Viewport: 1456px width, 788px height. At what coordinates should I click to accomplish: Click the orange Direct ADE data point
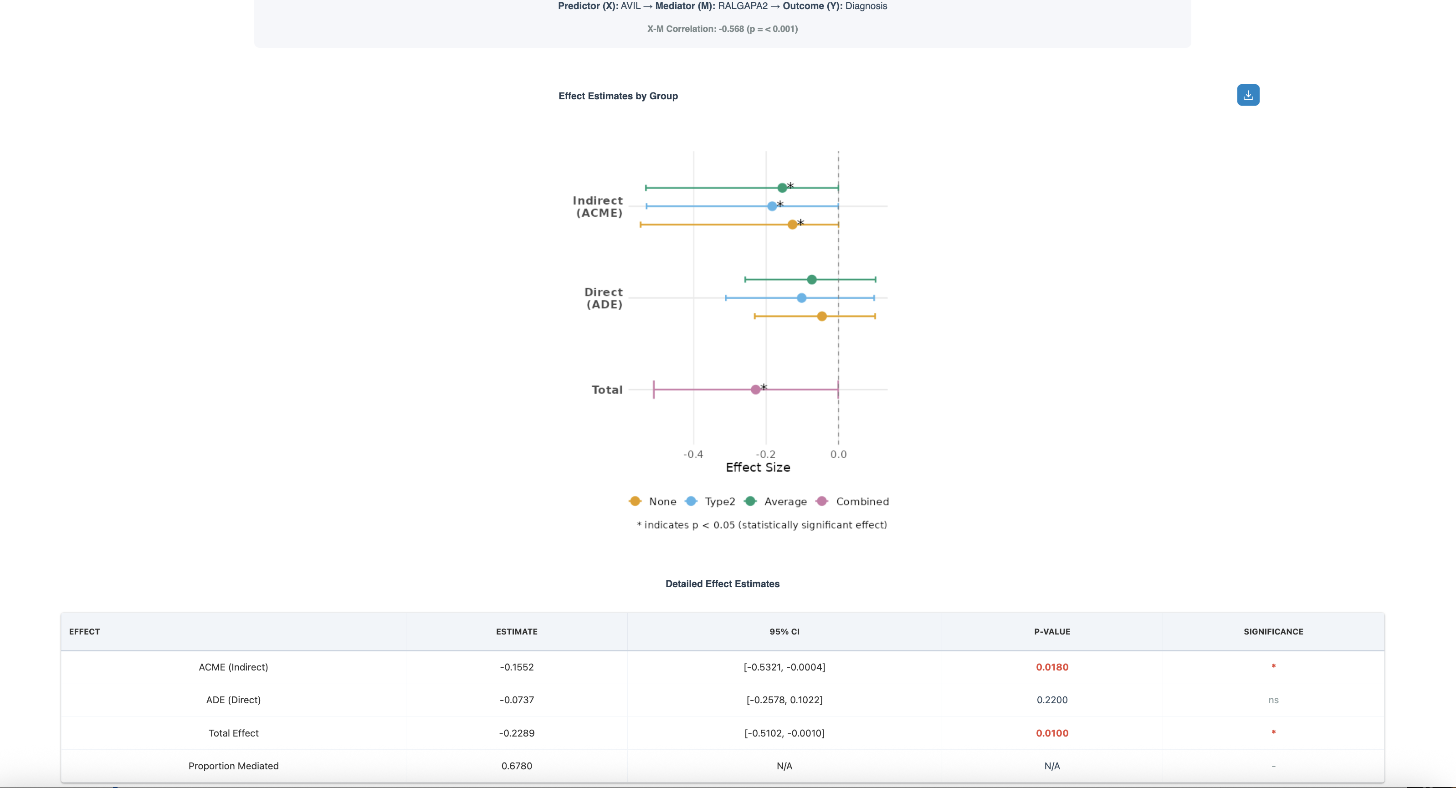822,316
